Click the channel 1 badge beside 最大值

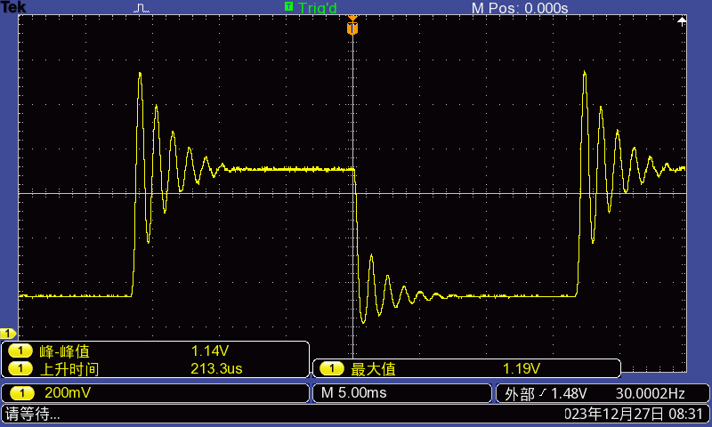point(332,368)
